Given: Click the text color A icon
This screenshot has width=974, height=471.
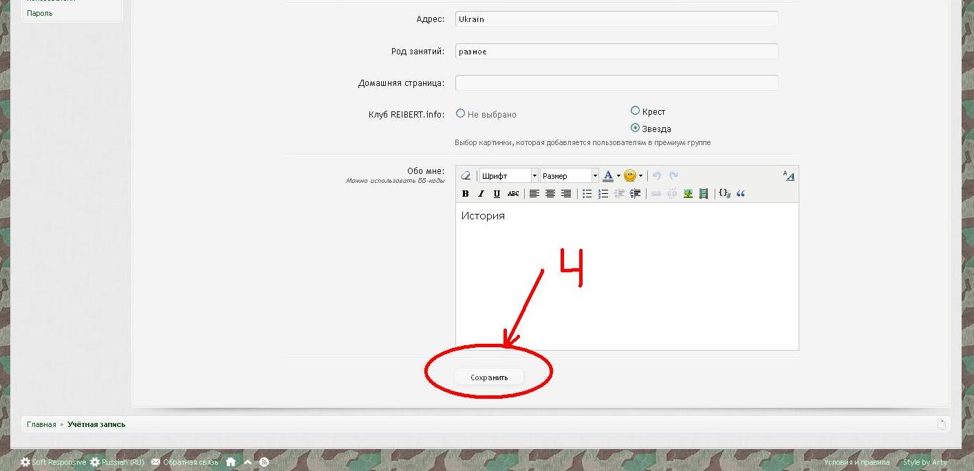Looking at the screenshot, I should coord(608,176).
